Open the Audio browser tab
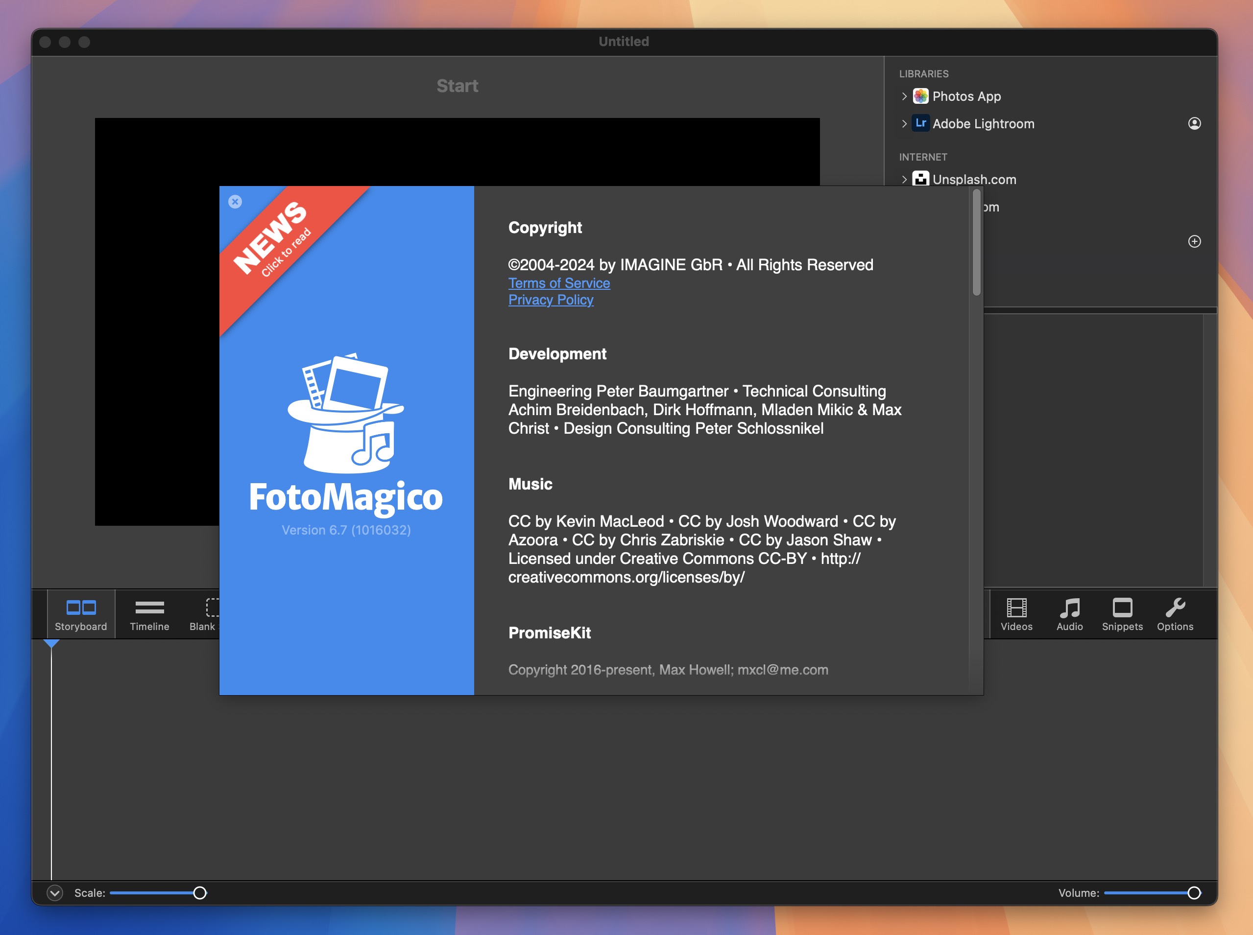 (1069, 615)
